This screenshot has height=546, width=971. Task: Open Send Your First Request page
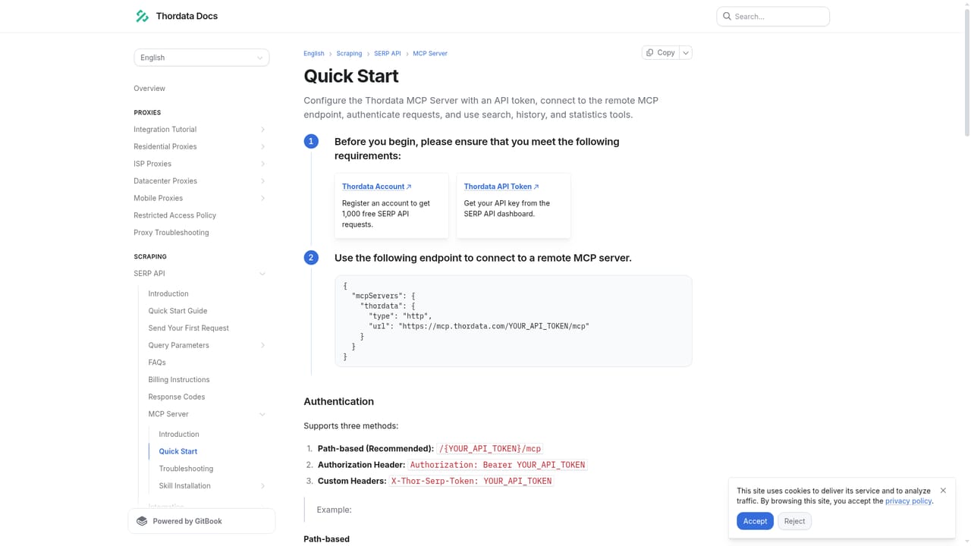188,328
